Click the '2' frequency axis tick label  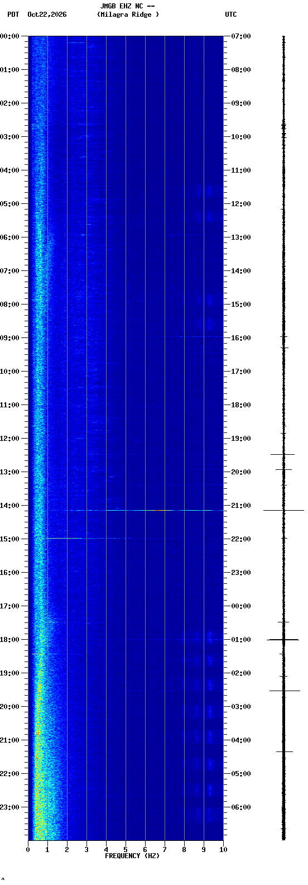point(67,850)
